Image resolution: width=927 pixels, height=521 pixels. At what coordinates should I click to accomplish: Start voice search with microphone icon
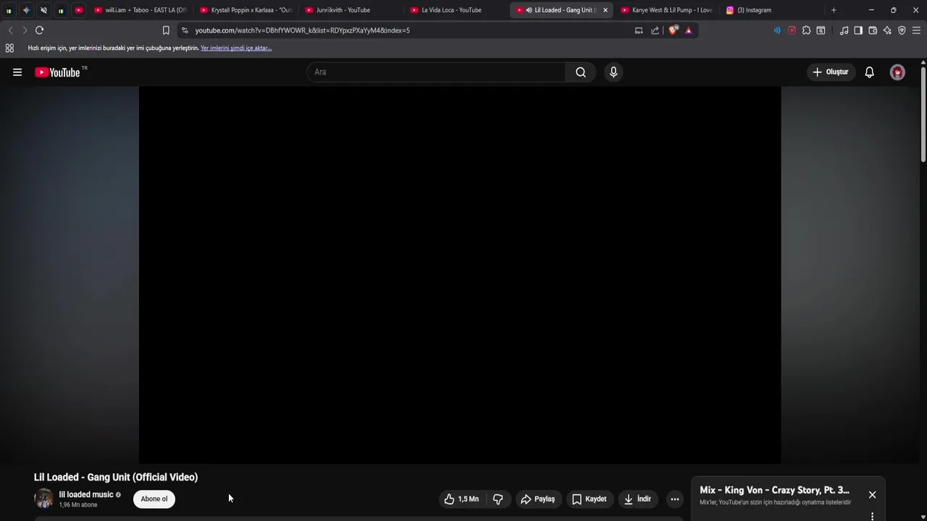pos(613,72)
